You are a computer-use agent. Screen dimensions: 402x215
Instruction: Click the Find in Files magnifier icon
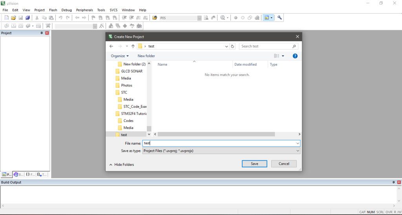pyautogui.click(x=223, y=18)
